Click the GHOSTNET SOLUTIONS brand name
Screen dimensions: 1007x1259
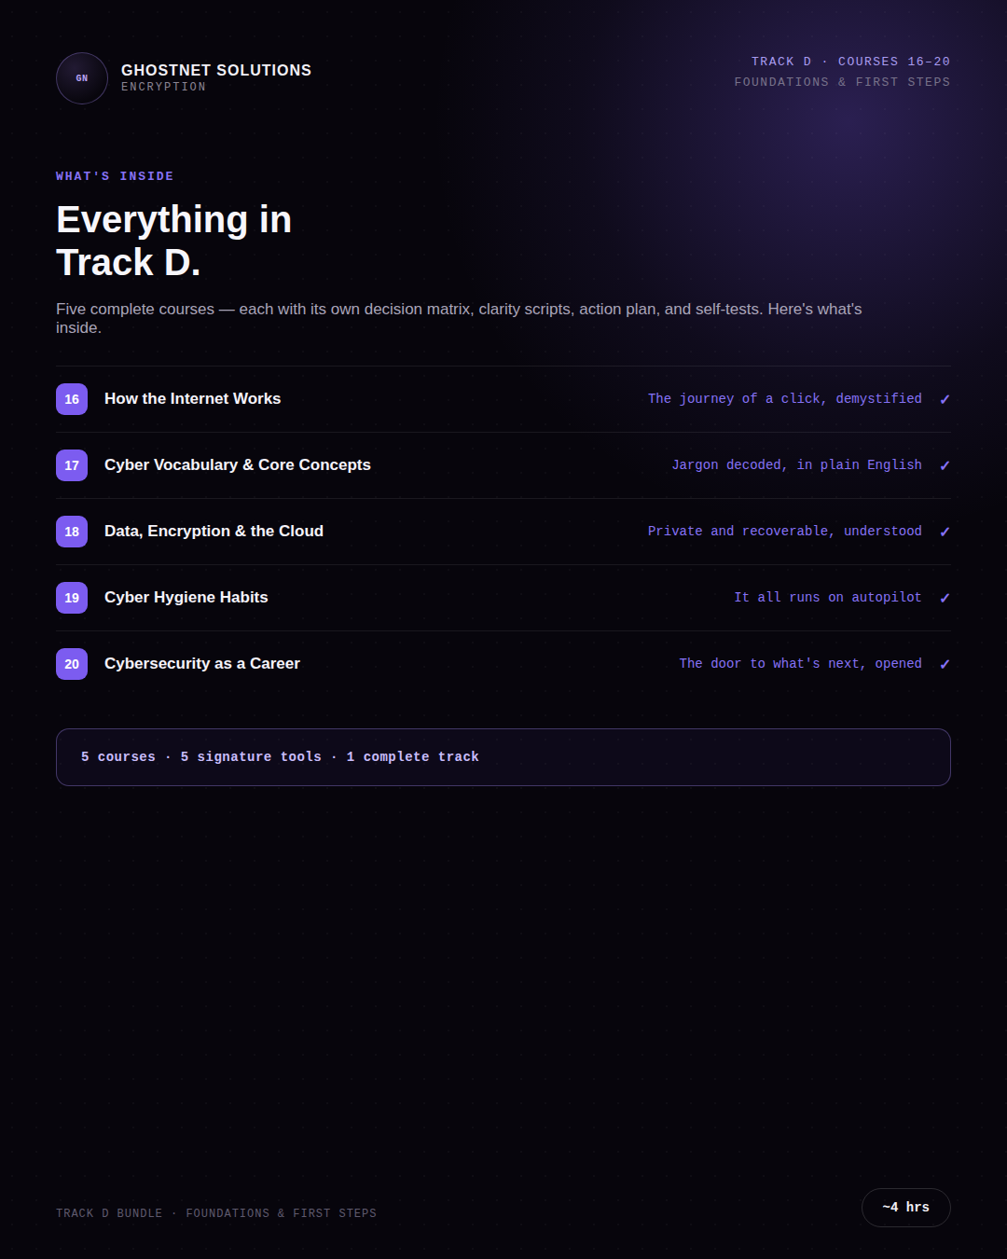pos(216,70)
